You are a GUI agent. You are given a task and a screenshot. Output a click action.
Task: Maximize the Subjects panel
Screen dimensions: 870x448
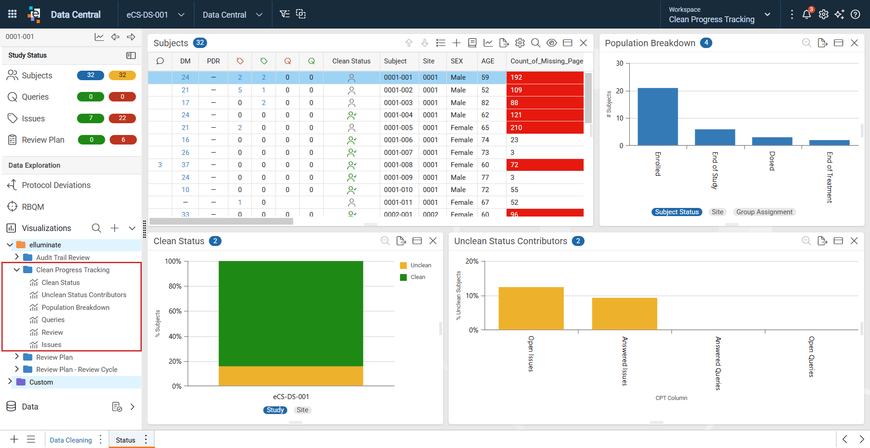567,43
